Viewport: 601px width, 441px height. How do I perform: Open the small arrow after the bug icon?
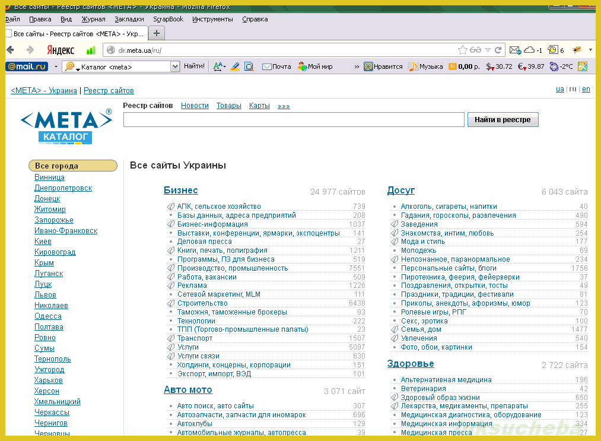click(x=590, y=50)
